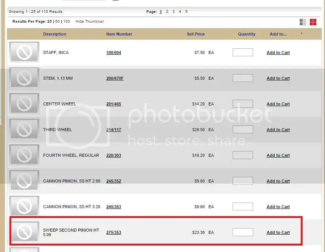The width and height of the screenshot is (325, 252).
Task: Focus quantity field for THIRD WHEEL
Action: point(243,129)
